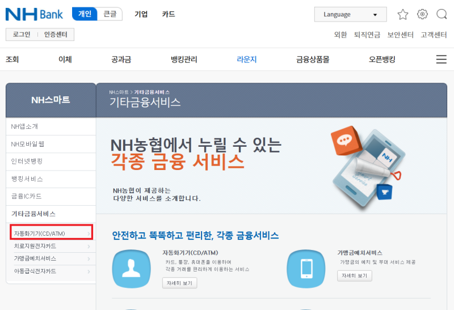Click the blue phone icon for 가맹금예치서비스
This screenshot has width=454, height=310.
tap(306, 269)
